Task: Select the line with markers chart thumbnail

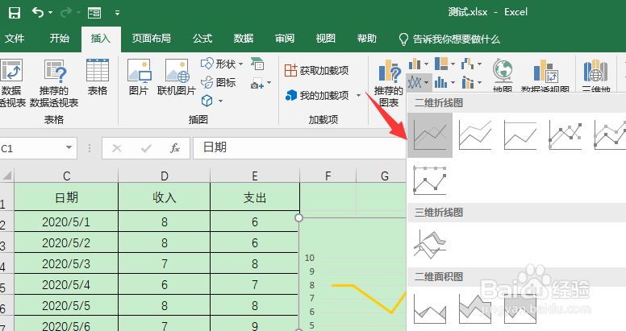Action: point(565,135)
